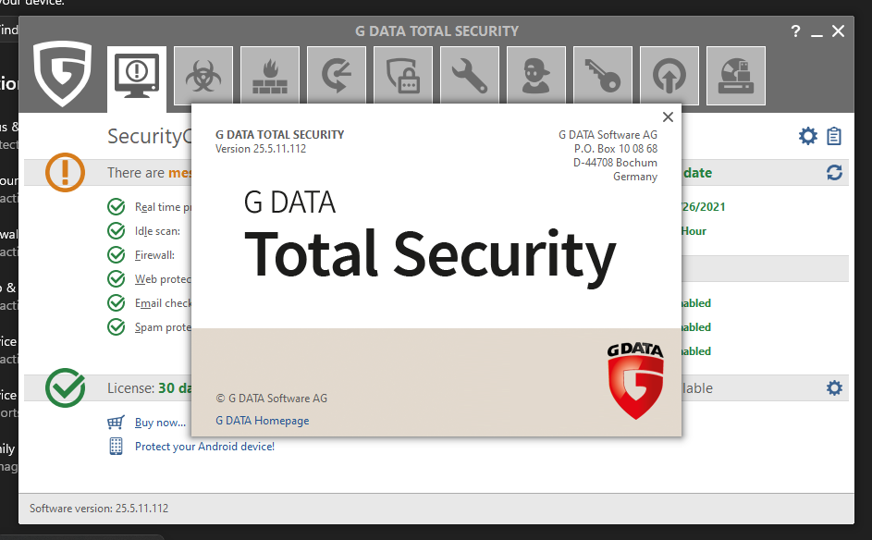The height and width of the screenshot is (540, 872).
Task: Click the Firewall: status label
Action: 154,255
